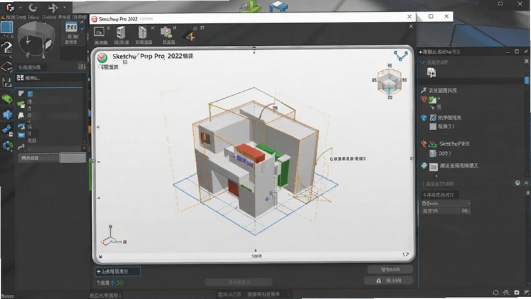Select the blue square tool in left toolbar
The width and height of the screenshot is (531, 299).
pos(7,28)
